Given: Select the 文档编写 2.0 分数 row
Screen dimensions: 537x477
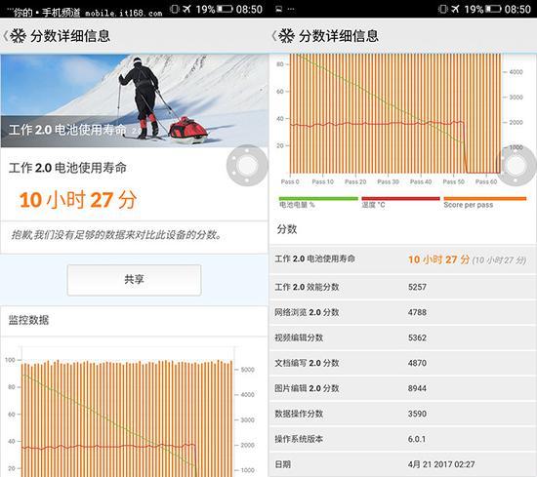Looking at the screenshot, I should 402,363.
